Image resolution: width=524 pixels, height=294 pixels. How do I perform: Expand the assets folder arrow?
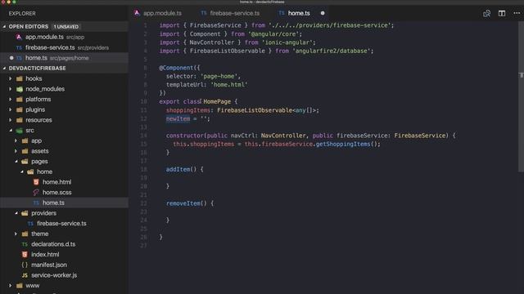[x=16, y=151]
